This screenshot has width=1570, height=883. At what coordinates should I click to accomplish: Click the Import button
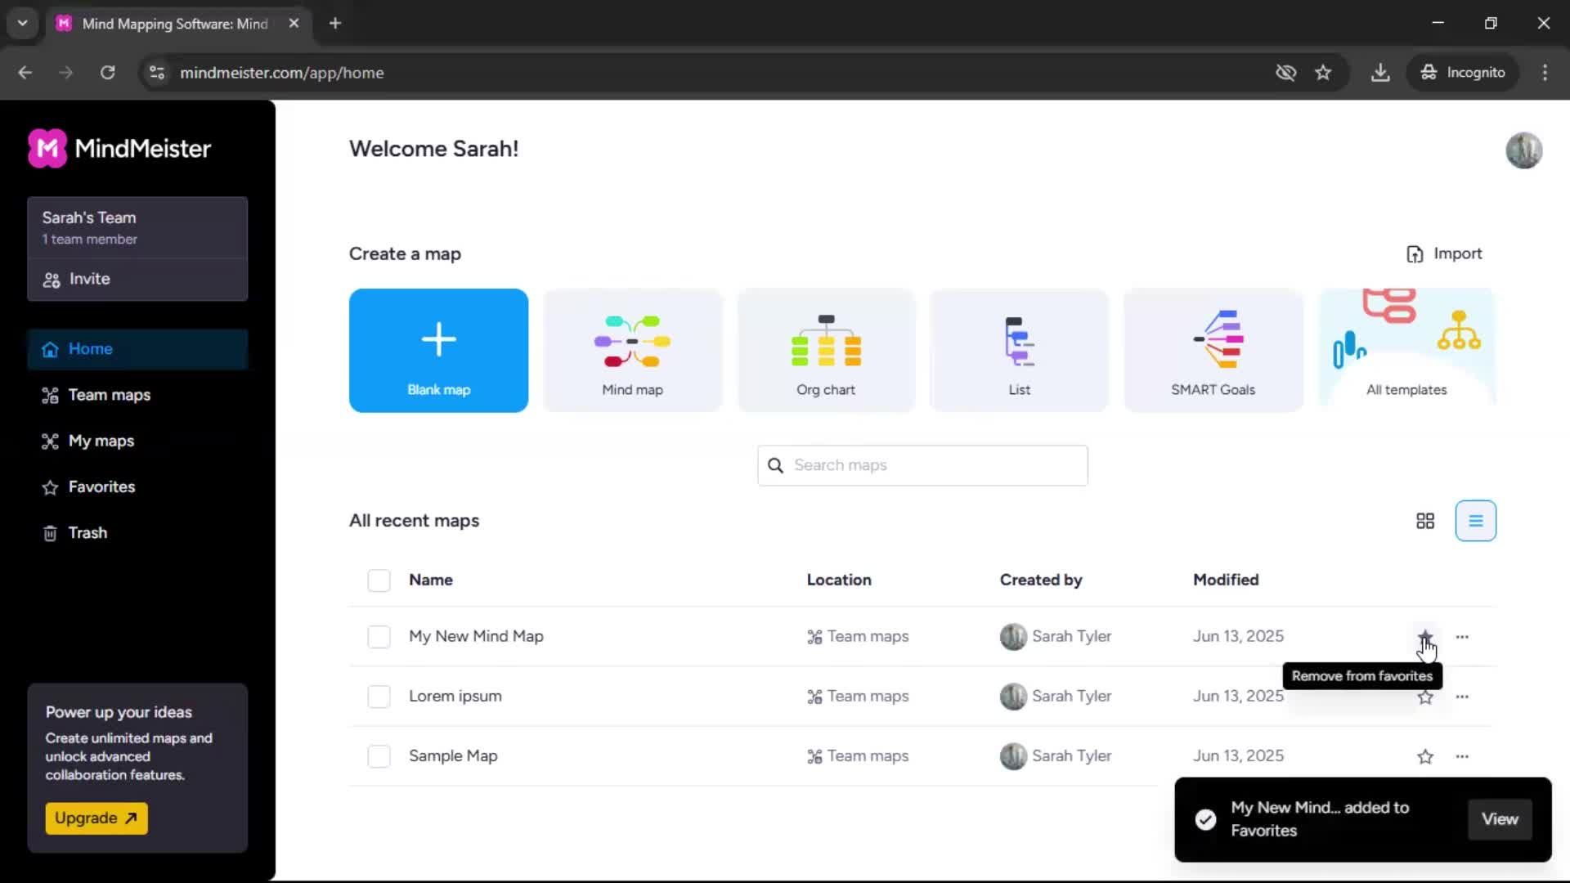(1444, 253)
